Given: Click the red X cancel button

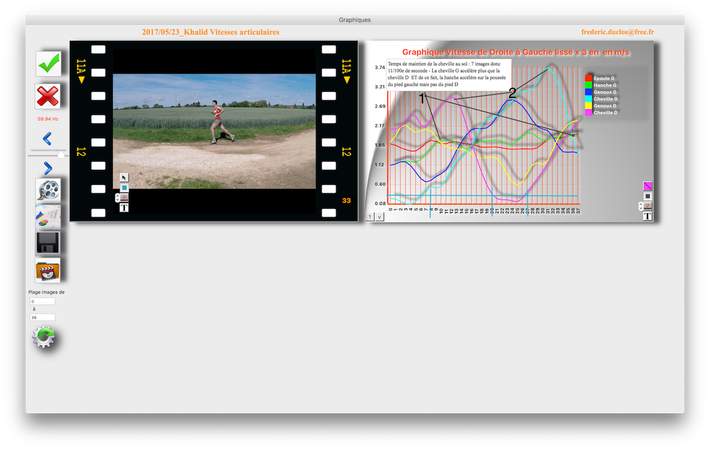Looking at the screenshot, I should (48, 97).
